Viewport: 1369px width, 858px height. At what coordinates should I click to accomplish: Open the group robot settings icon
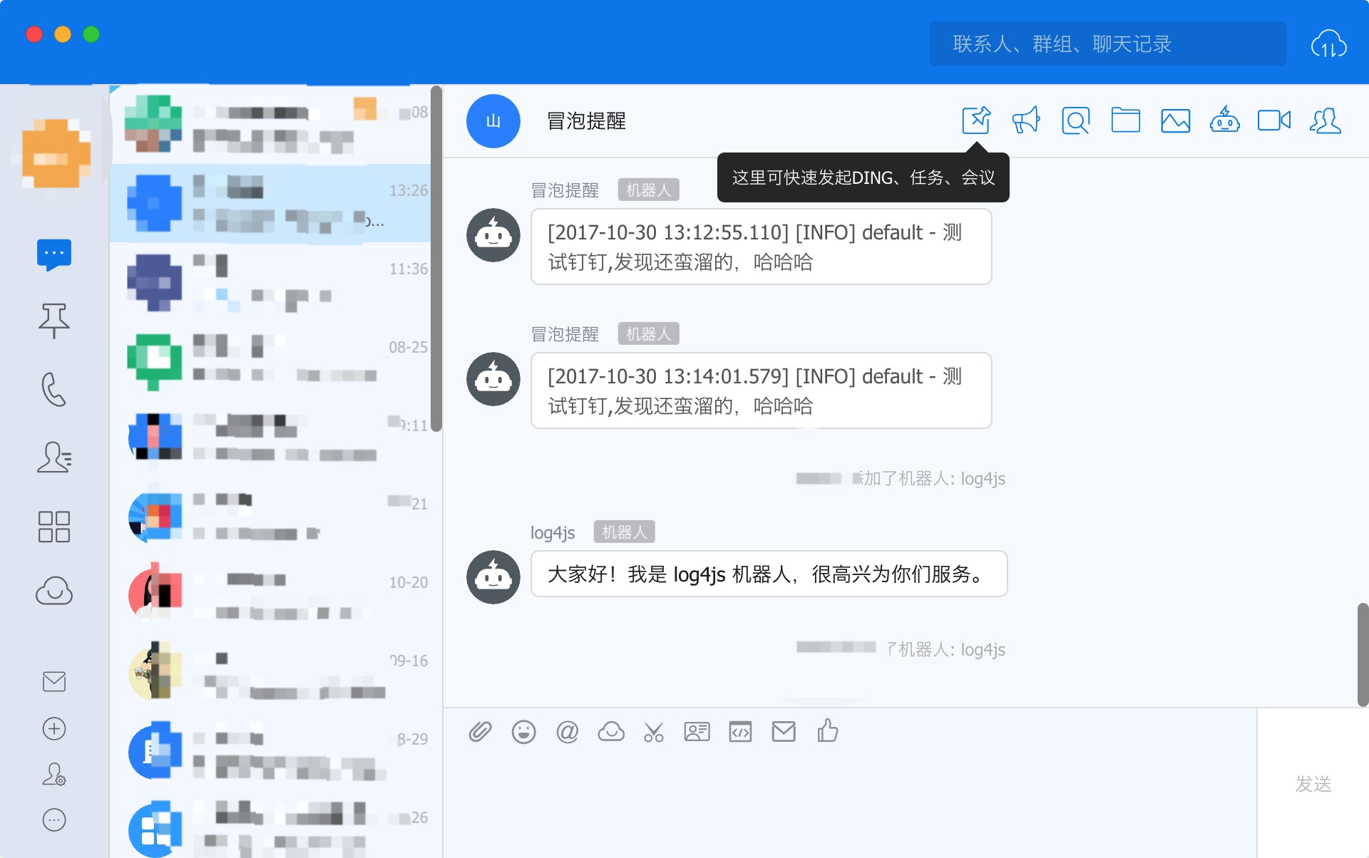click(1224, 120)
